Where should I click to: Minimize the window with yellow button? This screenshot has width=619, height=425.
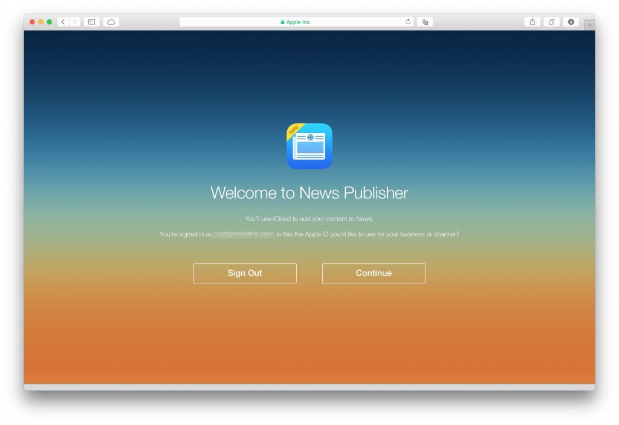[41, 22]
